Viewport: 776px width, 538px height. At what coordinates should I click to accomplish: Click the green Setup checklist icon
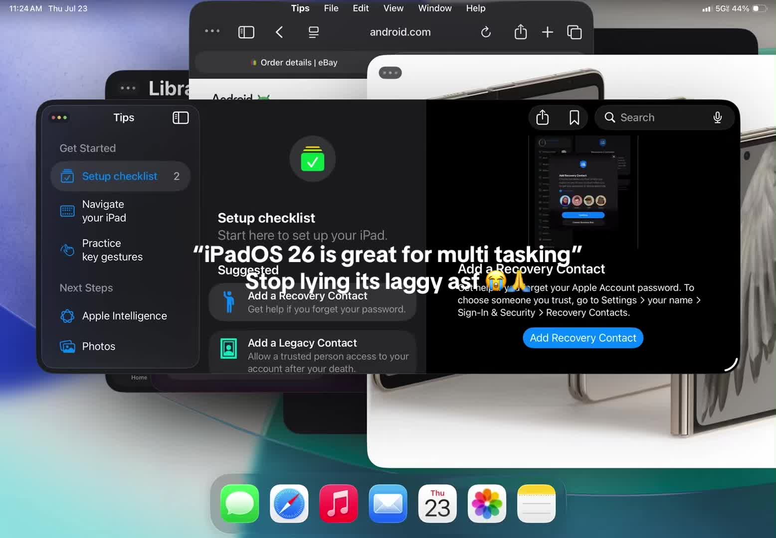click(313, 159)
